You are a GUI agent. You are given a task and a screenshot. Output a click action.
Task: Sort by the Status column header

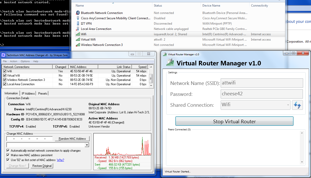click(x=158, y=6)
